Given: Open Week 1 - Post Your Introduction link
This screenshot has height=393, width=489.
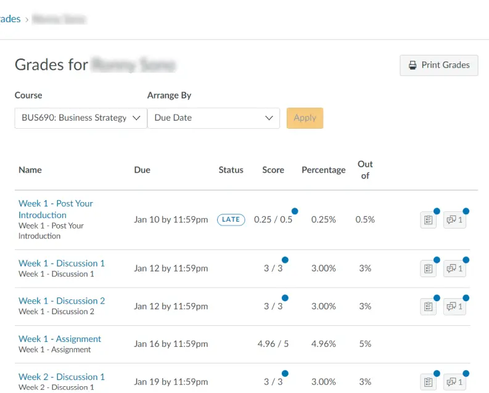Looking at the screenshot, I should [55, 209].
